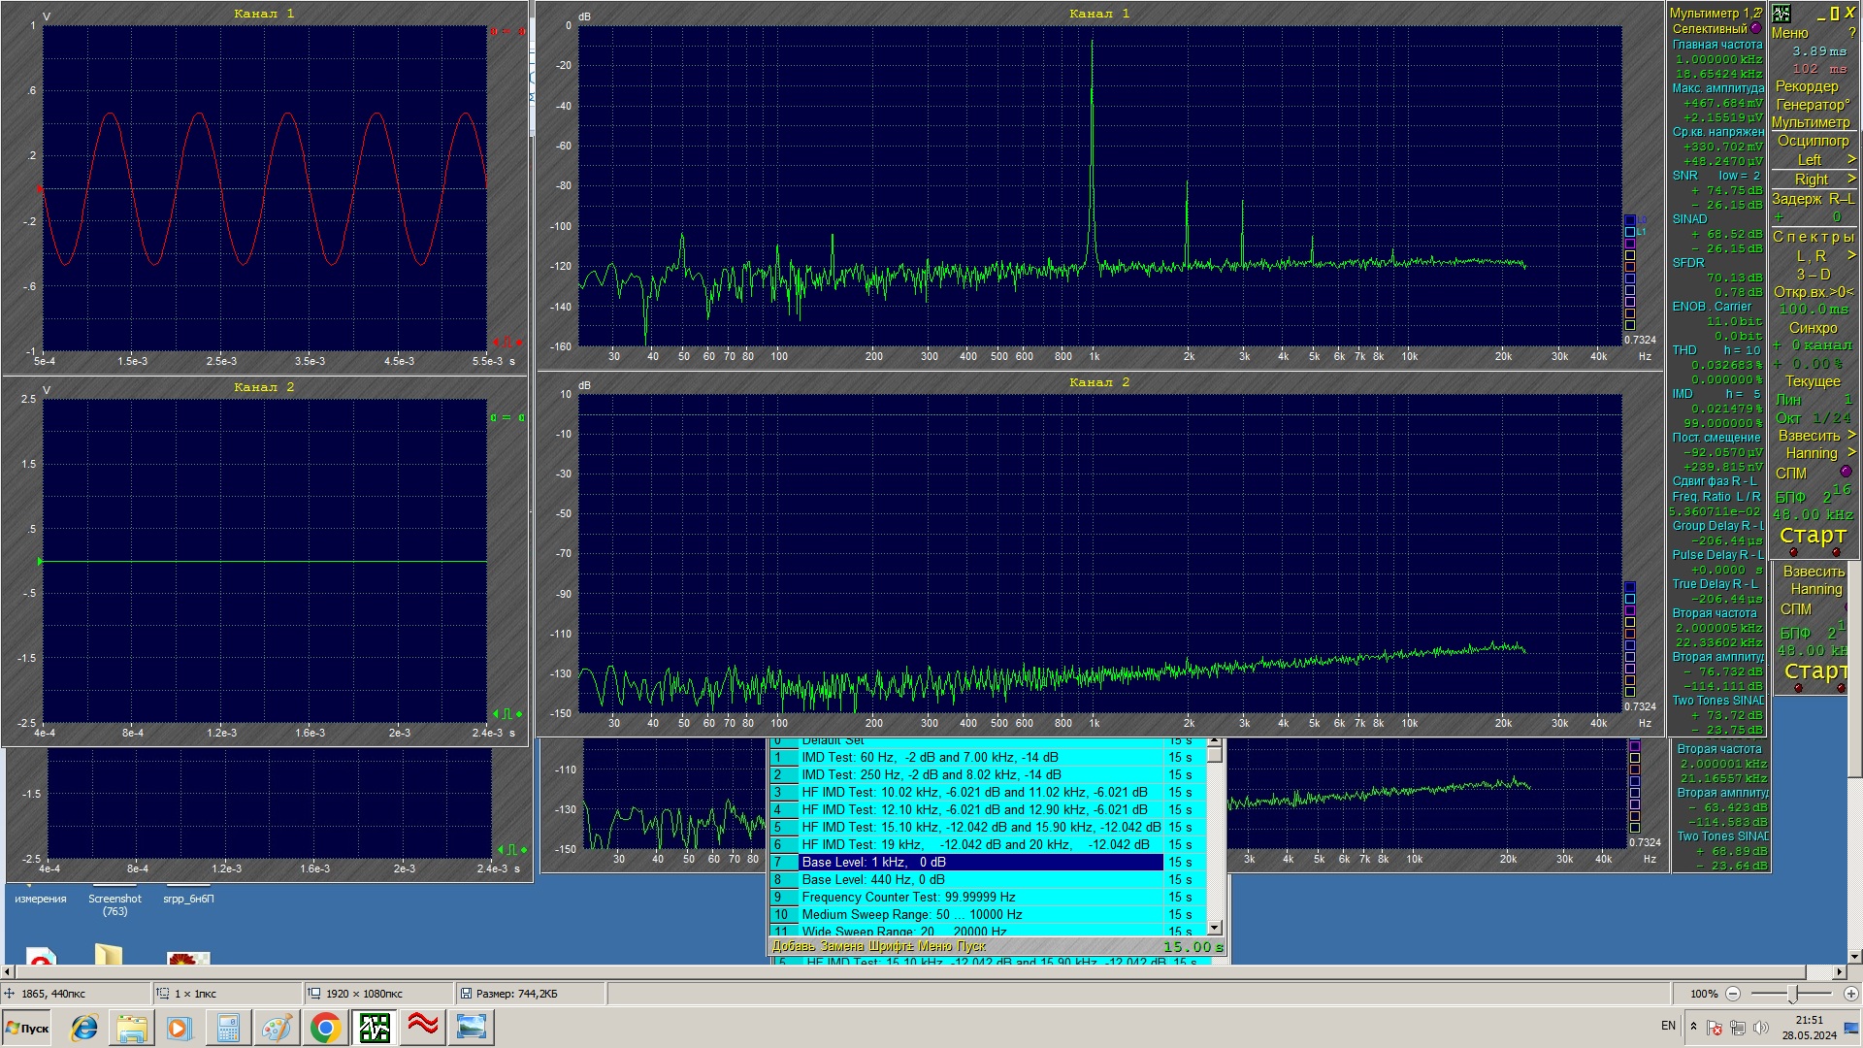This screenshot has width=1863, height=1048.
Task: Click Шрифт± in test list footer
Action: tap(890, 946)
